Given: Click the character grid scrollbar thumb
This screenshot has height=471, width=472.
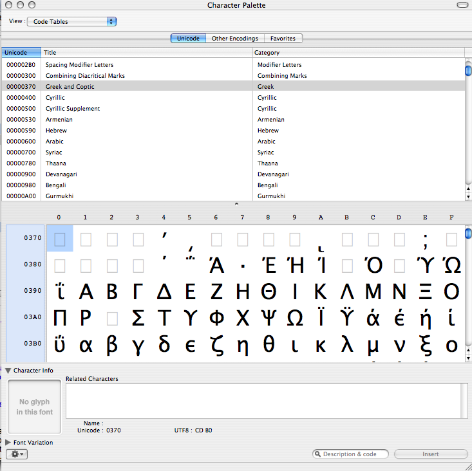Looking at the screenshot, I should coord(468,234).
